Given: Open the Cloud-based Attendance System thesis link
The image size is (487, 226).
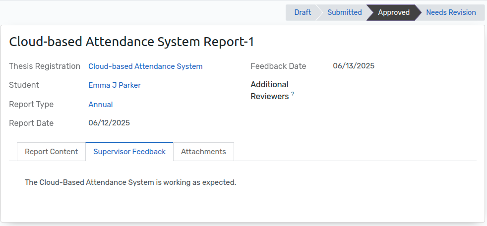Looking at the screenshot, I should tap(145, 66).
